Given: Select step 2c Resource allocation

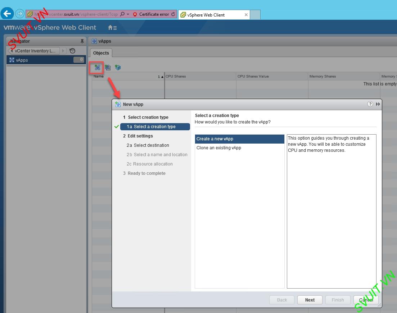Looking at the screenshot, I should tap(150, 164).
